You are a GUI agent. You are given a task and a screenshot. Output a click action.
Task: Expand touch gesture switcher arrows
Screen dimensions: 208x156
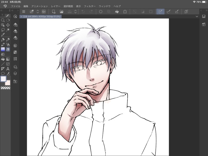pyautogui.click(x=38, y=12)
